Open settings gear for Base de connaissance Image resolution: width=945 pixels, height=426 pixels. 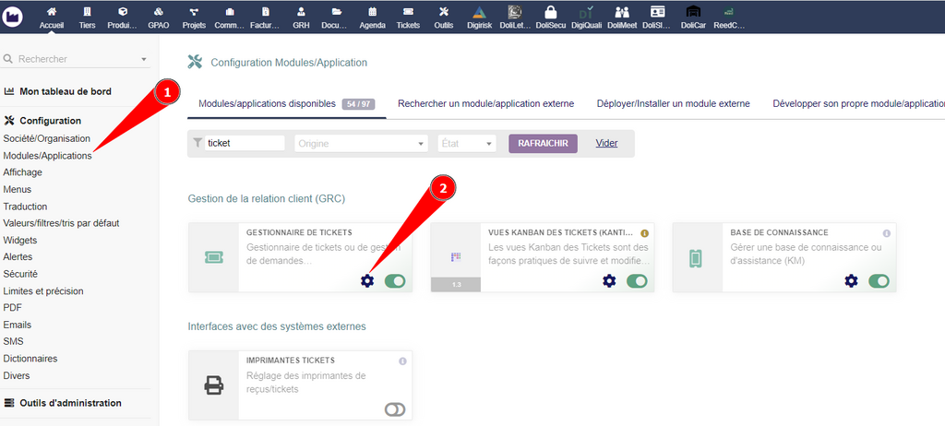pos(851,281)
